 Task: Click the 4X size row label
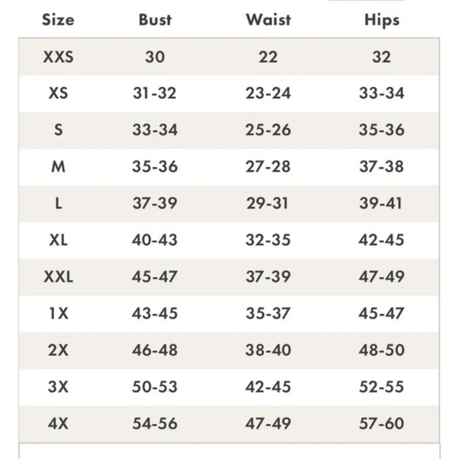click(x=58, y=423)
